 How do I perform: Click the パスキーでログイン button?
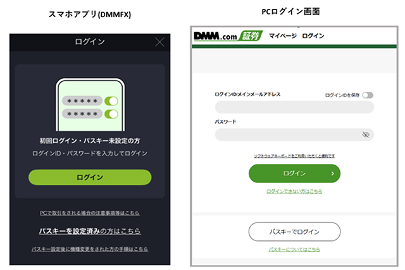tap(294, 232)
